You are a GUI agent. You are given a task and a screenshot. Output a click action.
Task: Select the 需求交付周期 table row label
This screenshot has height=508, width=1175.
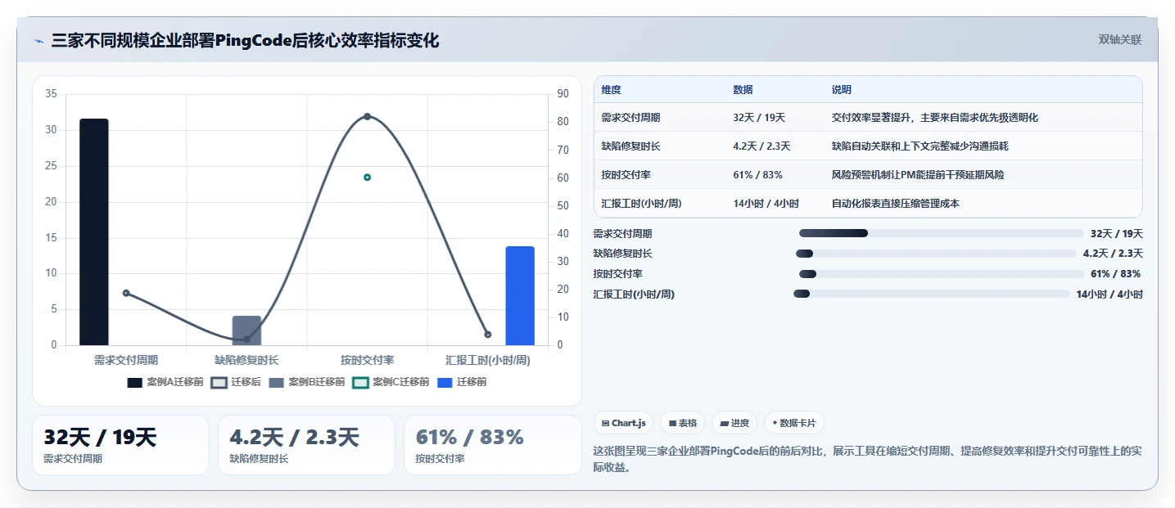click(630, 118)
